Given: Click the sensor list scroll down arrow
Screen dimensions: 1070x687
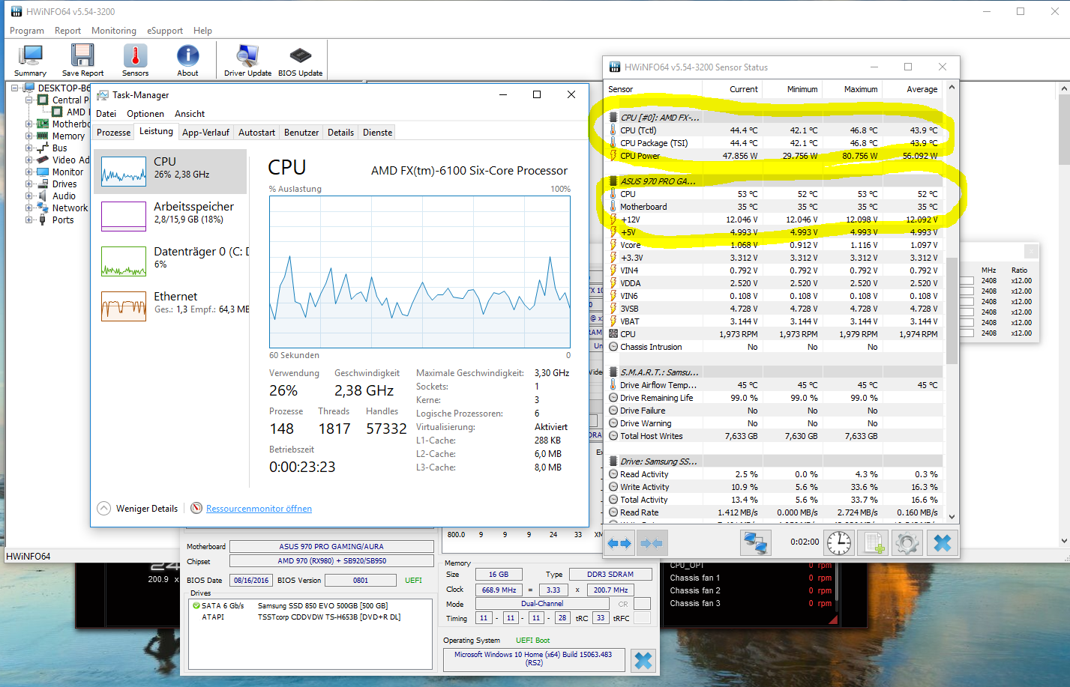Looking at the screenshot, I should tap(952, 516).
